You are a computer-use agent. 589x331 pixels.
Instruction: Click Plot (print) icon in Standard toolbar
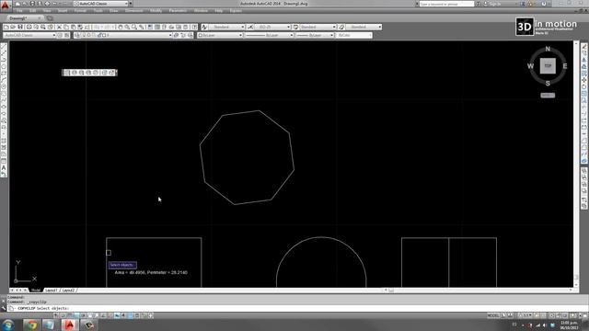pyautogui.click(x=29, y=27)
